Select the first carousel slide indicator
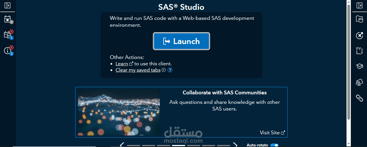 click(x=134, y=146)
